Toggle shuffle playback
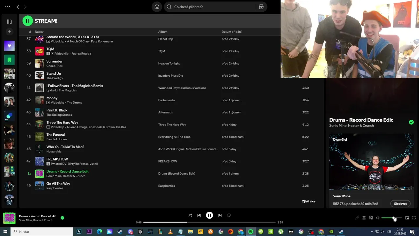Screen dimensions: 419x236 pyautogui.click(x=190, y=215)
